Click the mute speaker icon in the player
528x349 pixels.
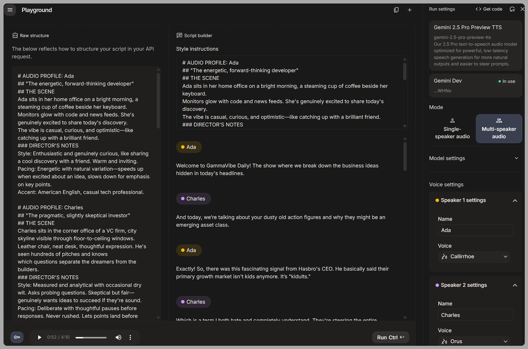point(118,337)
